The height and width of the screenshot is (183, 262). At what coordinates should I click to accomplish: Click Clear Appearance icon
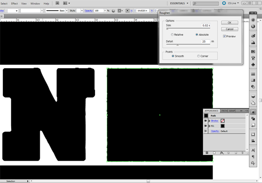[228, 153]
